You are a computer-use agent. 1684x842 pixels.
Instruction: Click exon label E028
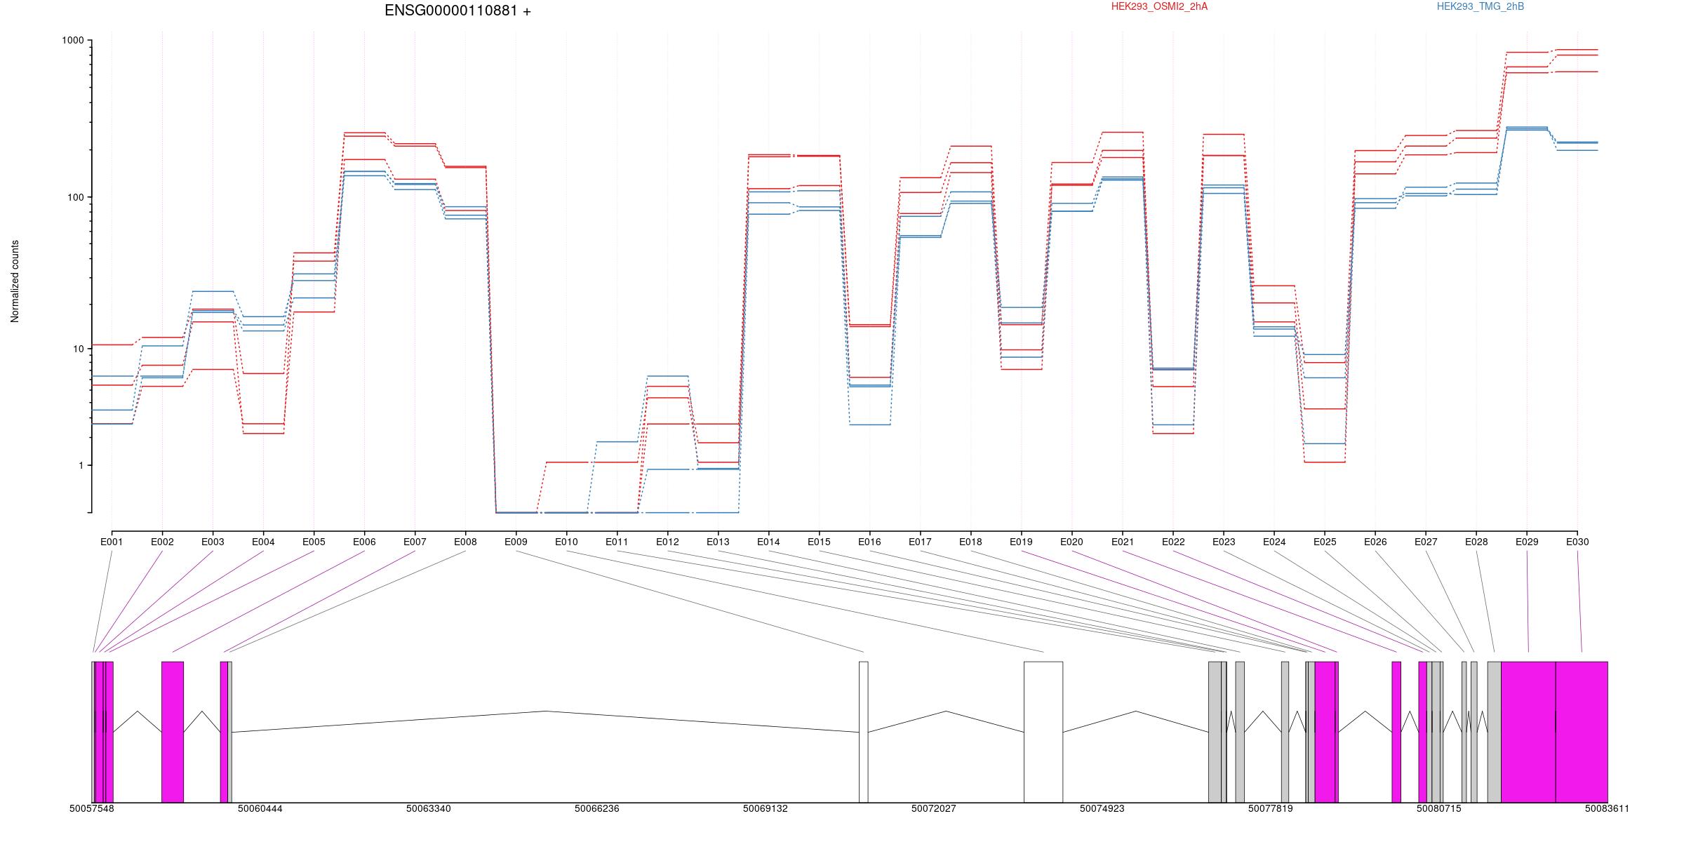point(1476,542)
